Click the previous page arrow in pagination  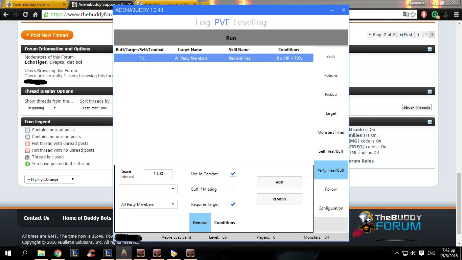click(418, 35)
